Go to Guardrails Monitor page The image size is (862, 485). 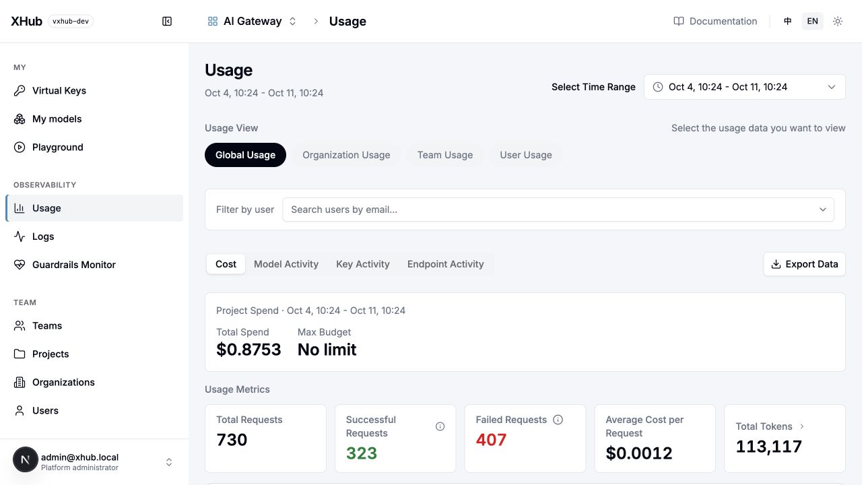click(x=94, y=265)
